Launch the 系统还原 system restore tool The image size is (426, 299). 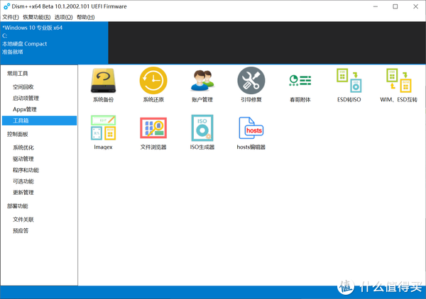point(153,85)
